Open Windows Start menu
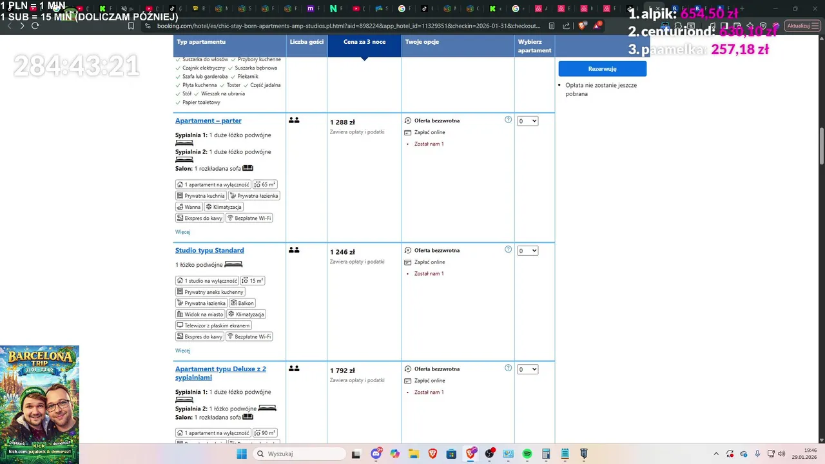The image size is (825, 464). [242, 454]
